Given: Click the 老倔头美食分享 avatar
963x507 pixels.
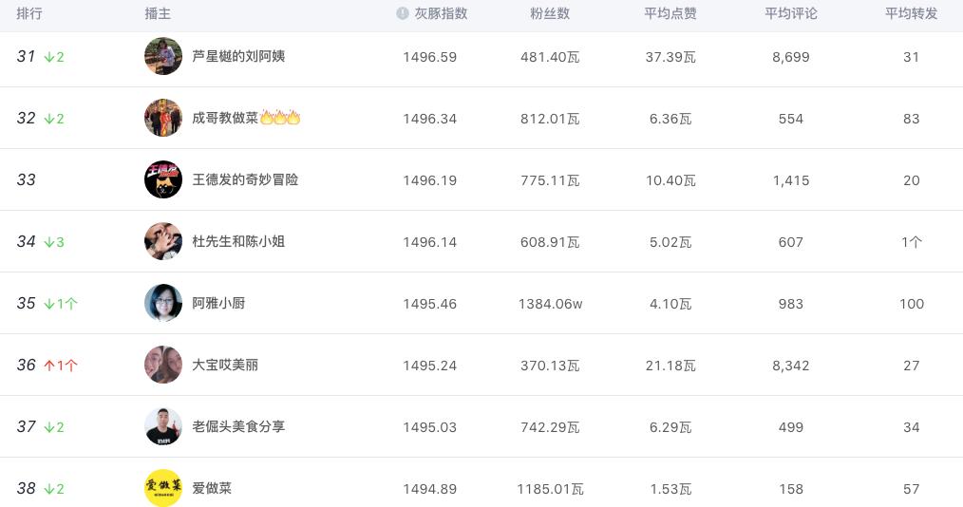Looking at the screenshot, I should pyautogui.click(x=163, y=426).
